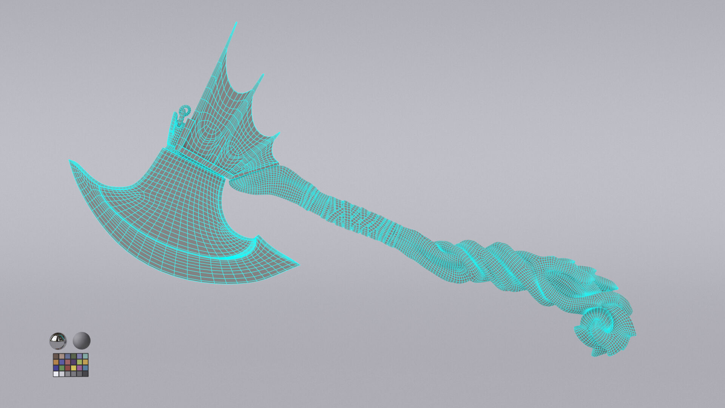Select the color checker chart
The width and height of the screenshot is (725, 408).
coord(71,365)
